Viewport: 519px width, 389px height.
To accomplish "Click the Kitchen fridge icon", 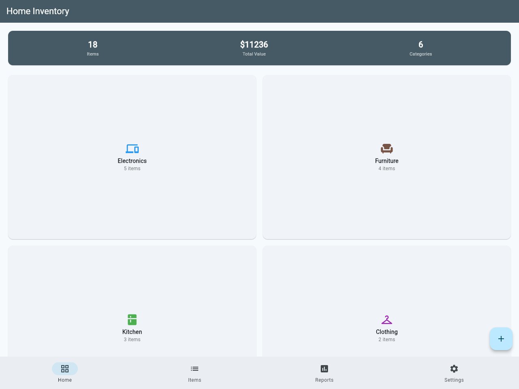I will [132, 320].
